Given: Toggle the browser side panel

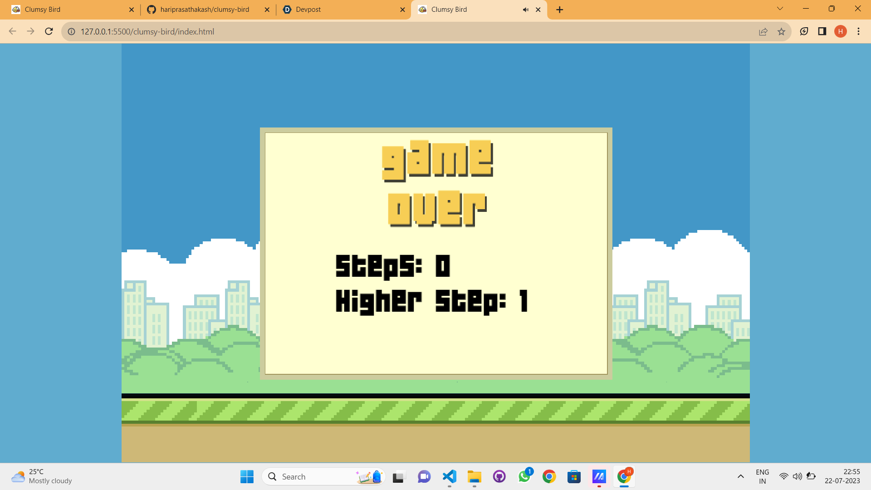Looking at the screenshot, I should pos(822,31).
